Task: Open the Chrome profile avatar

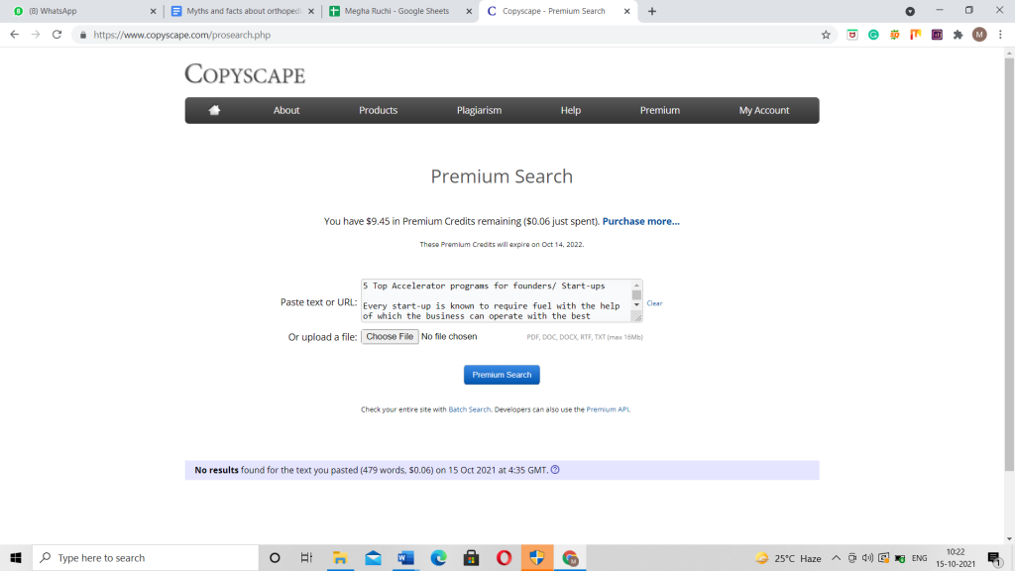Action: [979, 34]
